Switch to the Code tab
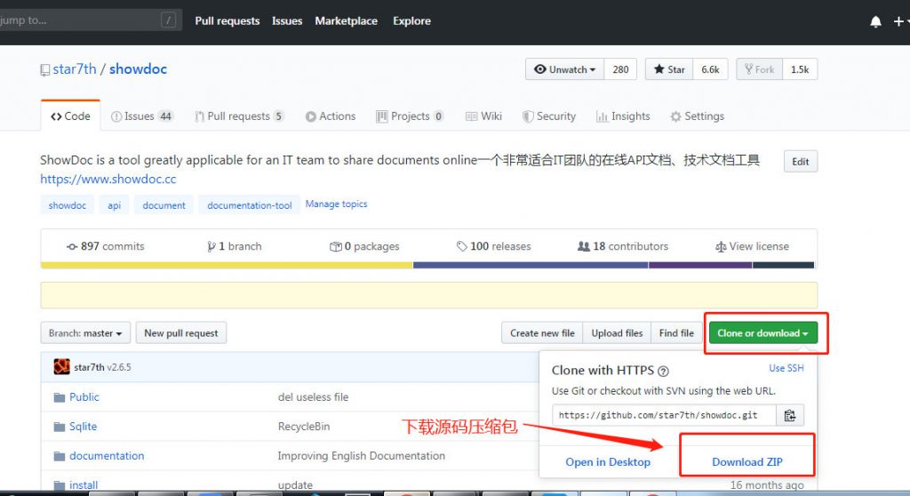 click(x=70, y=116)
